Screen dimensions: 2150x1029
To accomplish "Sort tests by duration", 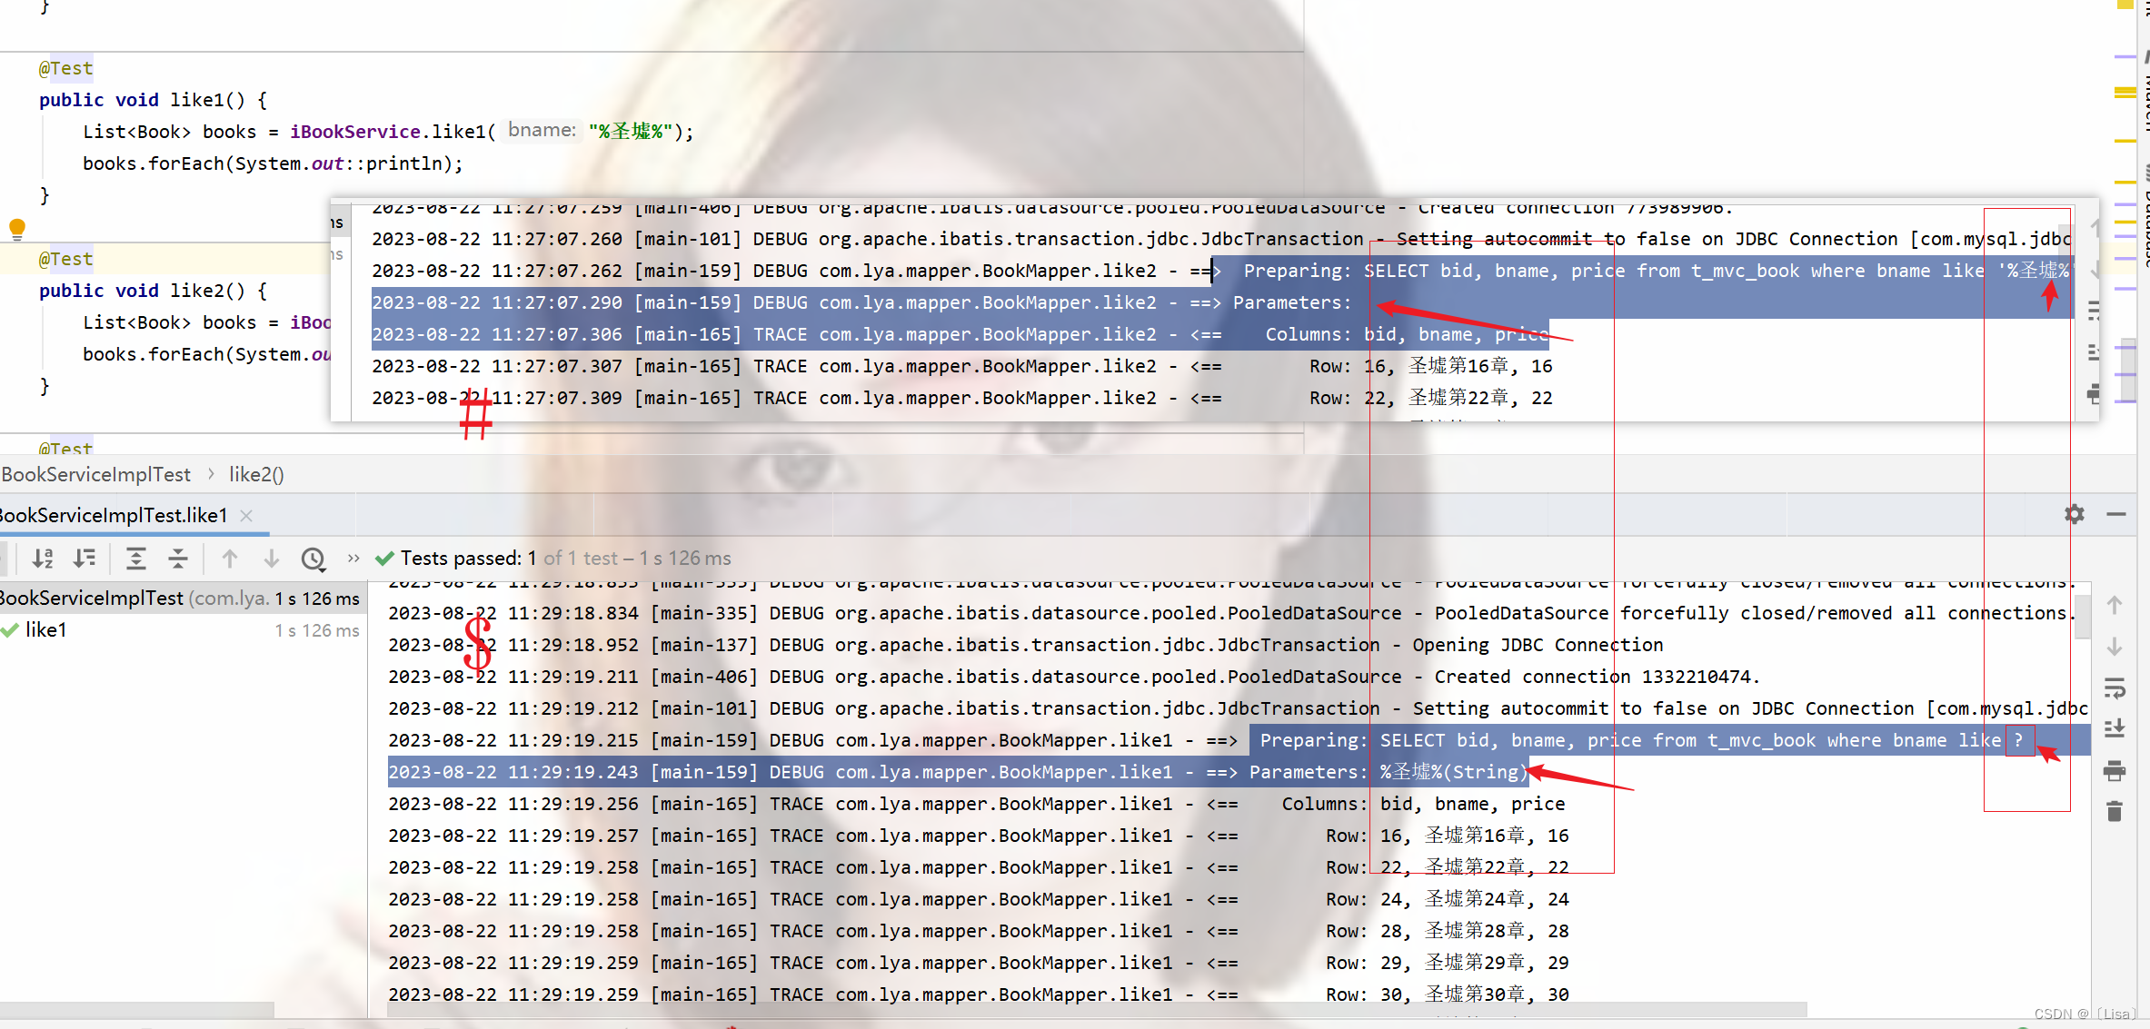I will 85,559.
